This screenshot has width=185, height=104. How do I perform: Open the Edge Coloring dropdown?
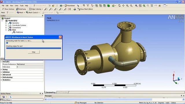coord(36,9)
